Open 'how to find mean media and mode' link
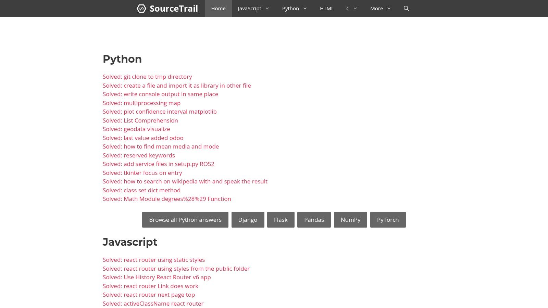The image size is (548, 308). click(x=161, y=146)
